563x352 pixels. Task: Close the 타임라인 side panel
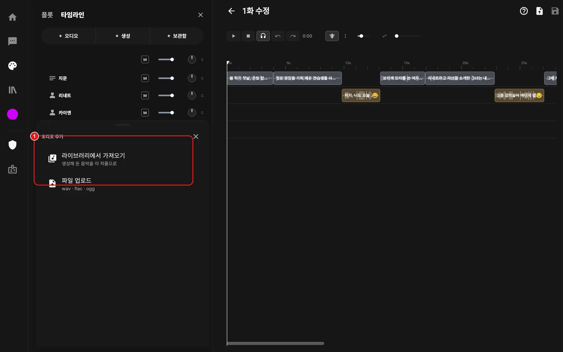click(x=201, y=15)
